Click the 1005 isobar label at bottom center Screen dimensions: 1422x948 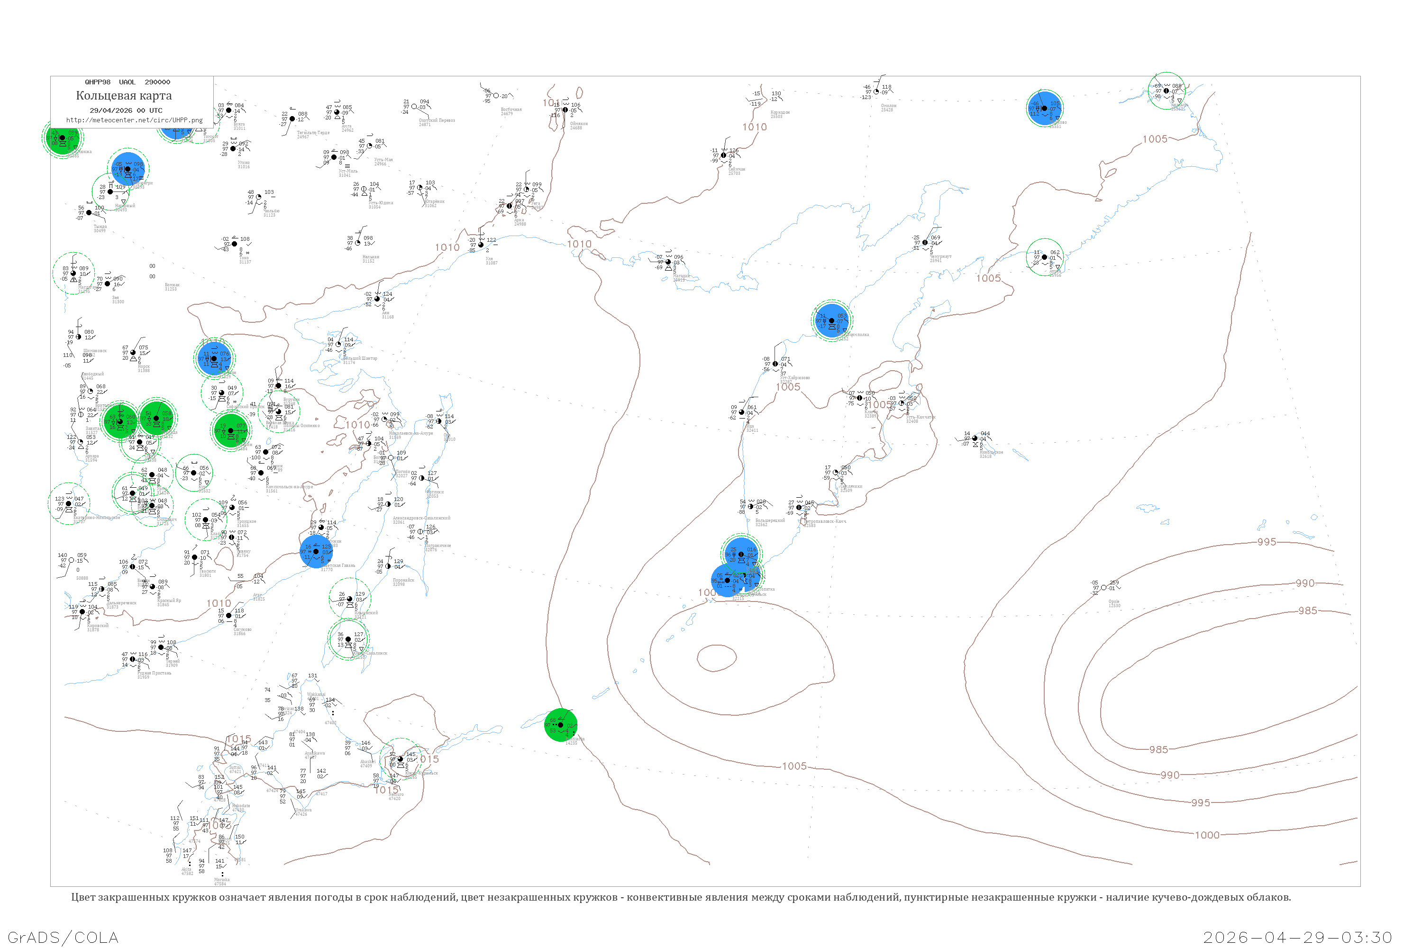(794, 766)
